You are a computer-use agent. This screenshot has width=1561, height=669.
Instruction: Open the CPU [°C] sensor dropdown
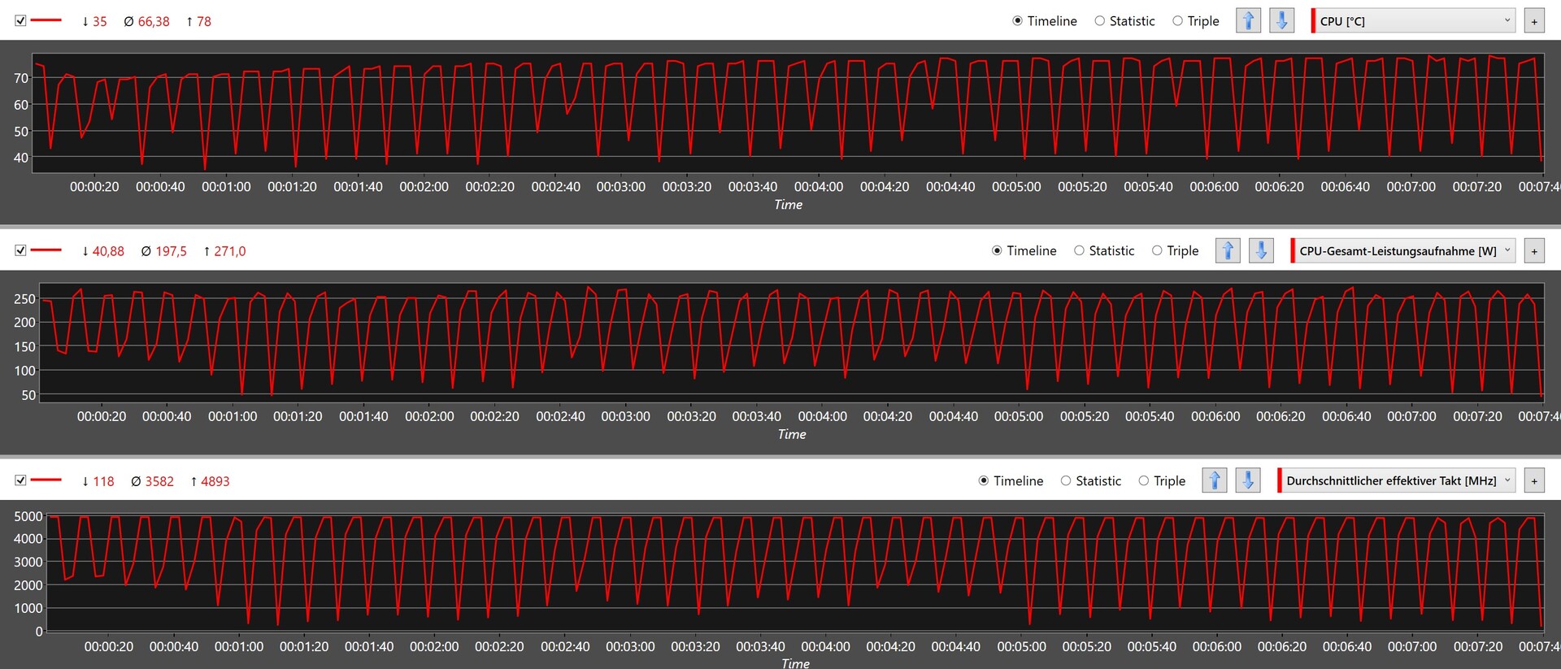[x=1415, y=21]
